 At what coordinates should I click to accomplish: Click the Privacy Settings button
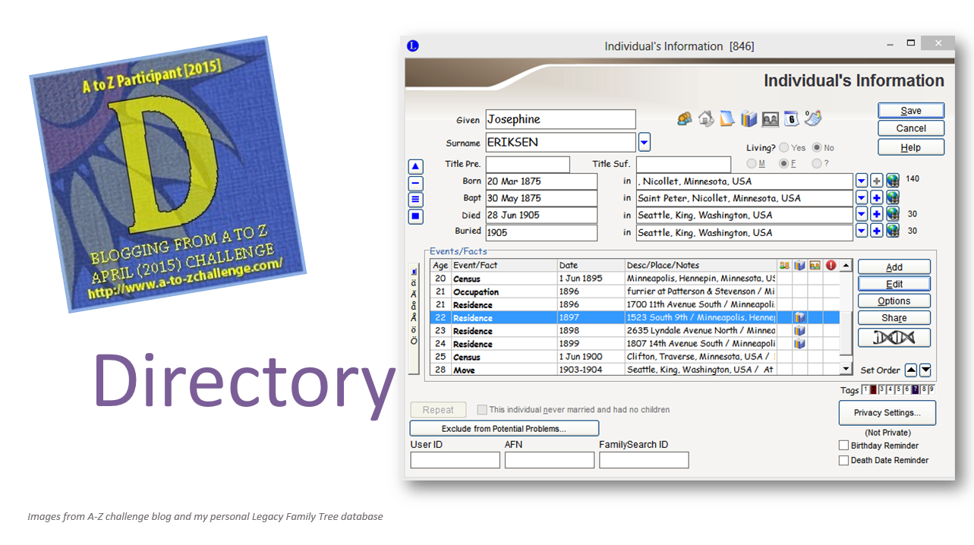click(887, 413)
